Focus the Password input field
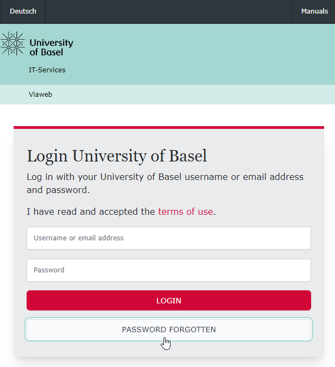Screen dimensions: 335x367 [x=168, y=270]
